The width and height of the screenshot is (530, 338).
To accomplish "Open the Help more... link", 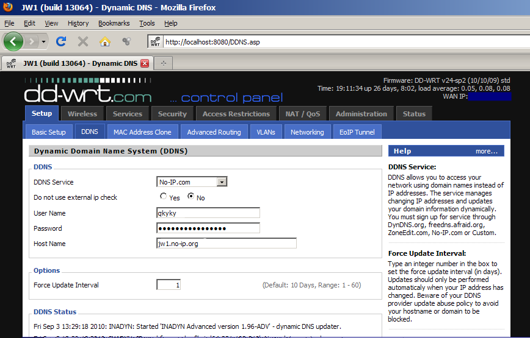I will point(487,151).
